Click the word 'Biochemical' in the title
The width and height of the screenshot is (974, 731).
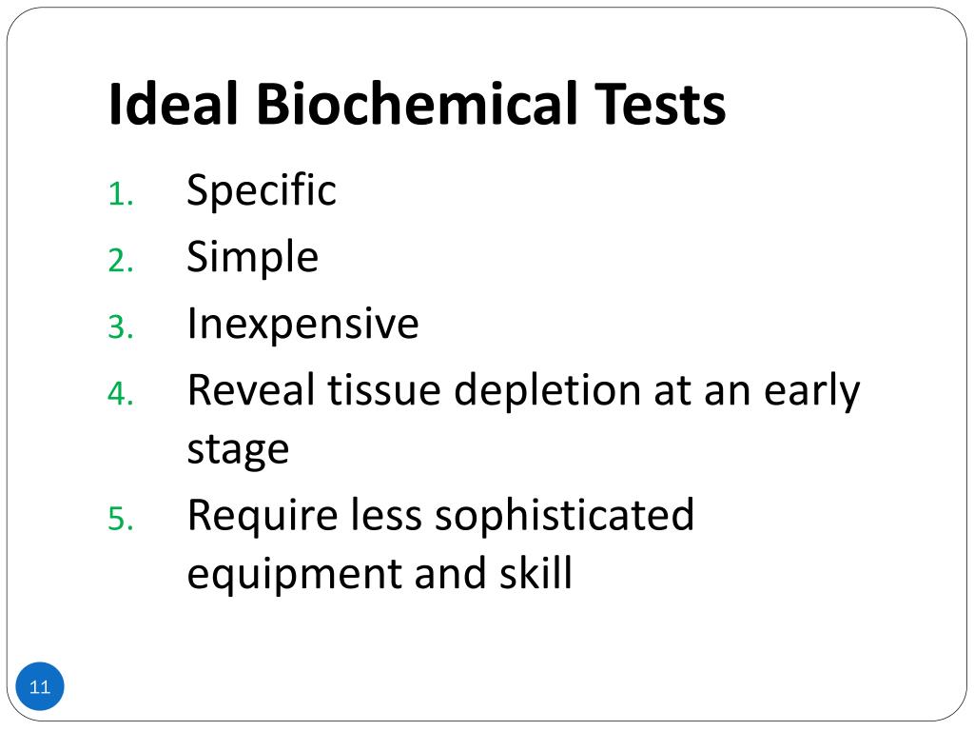pyautogui.click(x=417, y=104)
